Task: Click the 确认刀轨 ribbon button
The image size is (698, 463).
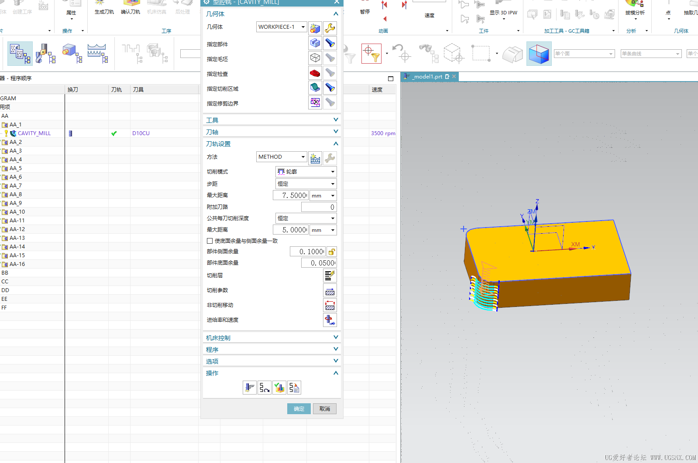Action: point(131,8)
